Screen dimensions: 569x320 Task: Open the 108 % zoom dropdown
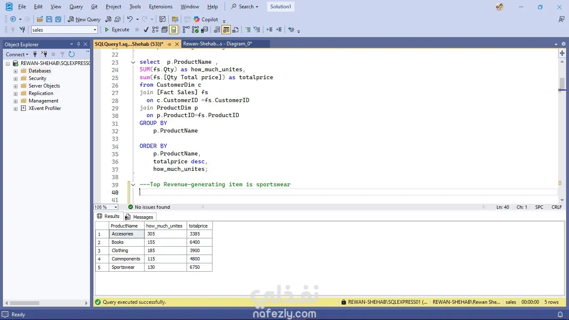coord(115,207)
